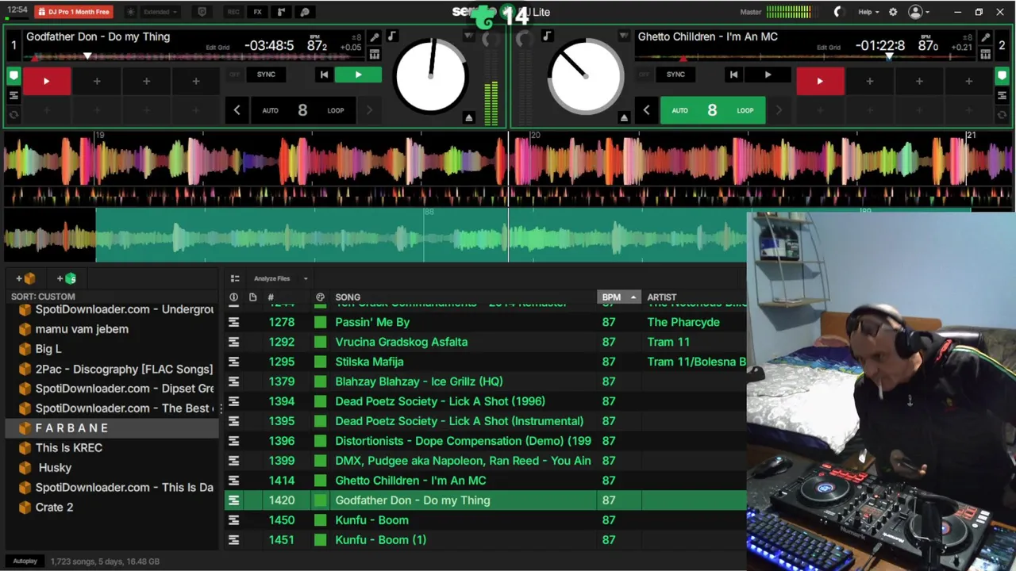Click the dark theme crescent icon
Viewport: 1016px width, 571px height.
pyautogui.click(x=837, y=12)
